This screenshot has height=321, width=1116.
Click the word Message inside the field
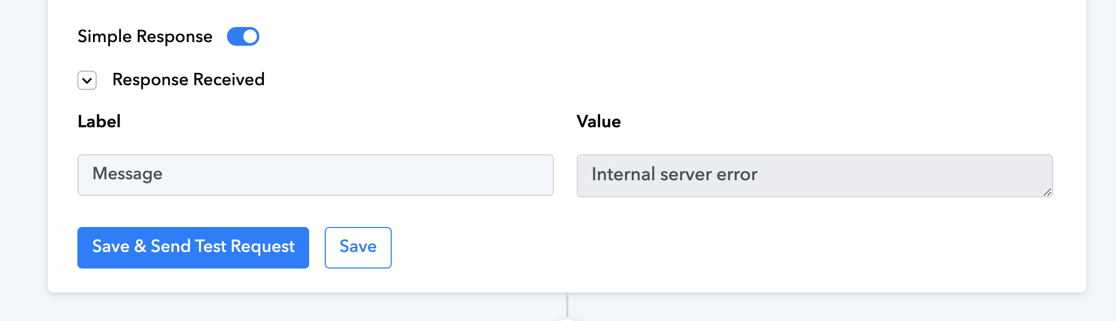(127, 174)
